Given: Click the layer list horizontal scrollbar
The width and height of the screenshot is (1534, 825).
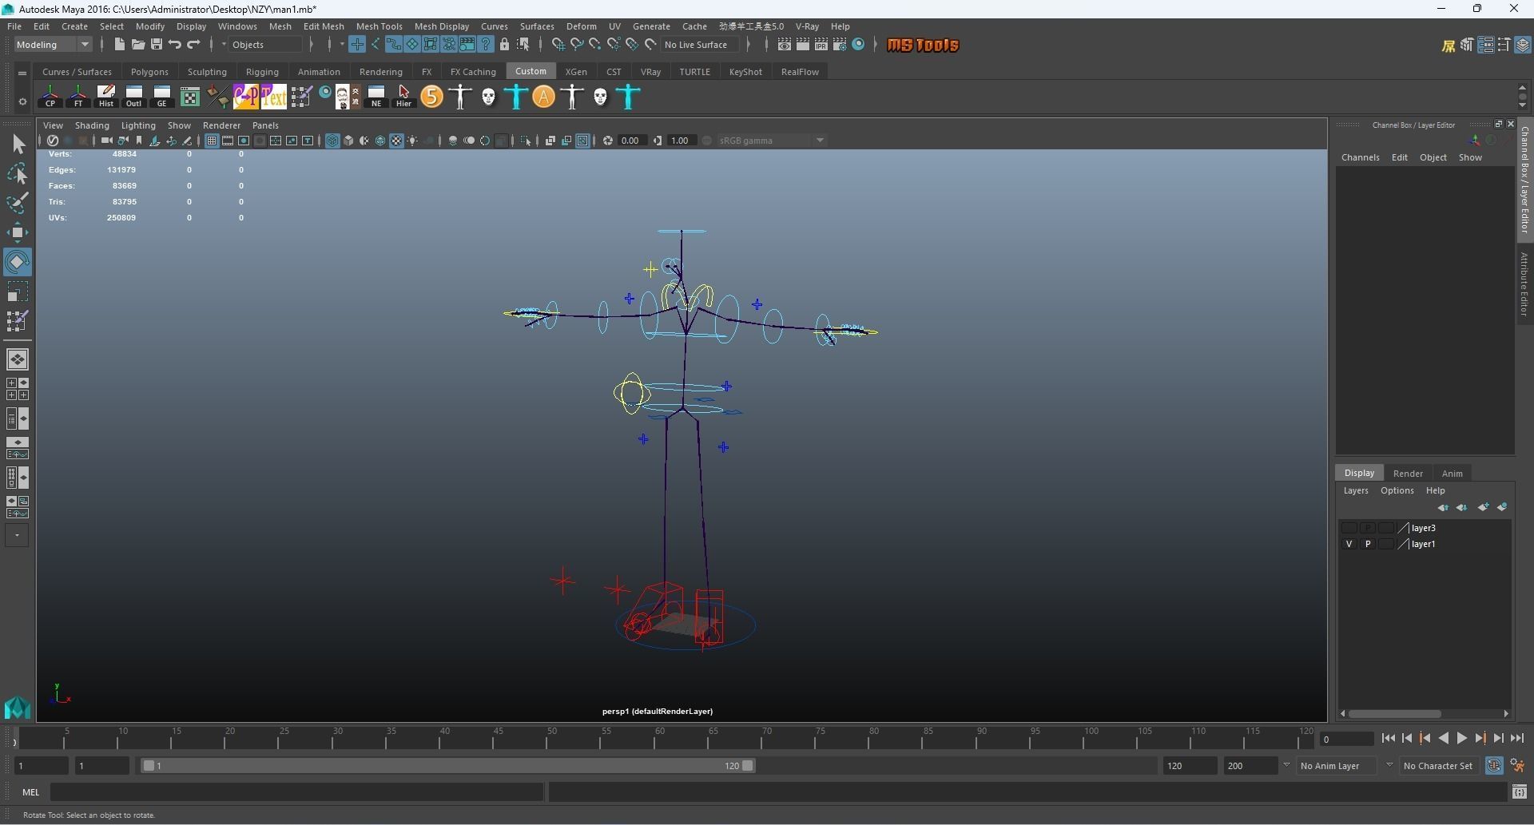Looking at the screenshot, I should 1395,714.
